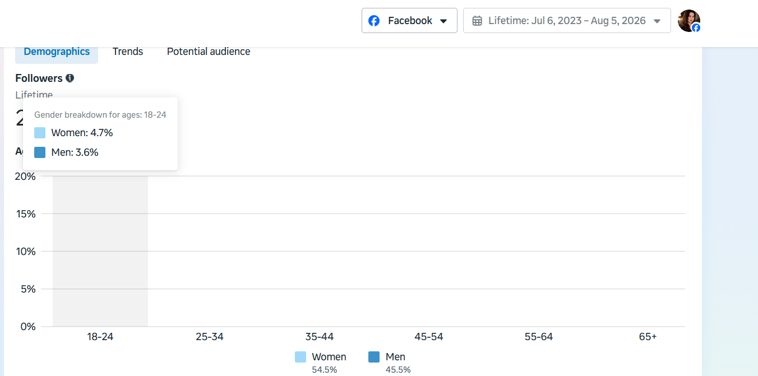The image size is (758, 376).
Task: Click the Followers info icon
Action: pos(70,78)
